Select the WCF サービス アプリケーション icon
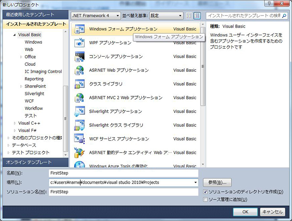Viewport: 292px width, 221px height. point(79,139)
